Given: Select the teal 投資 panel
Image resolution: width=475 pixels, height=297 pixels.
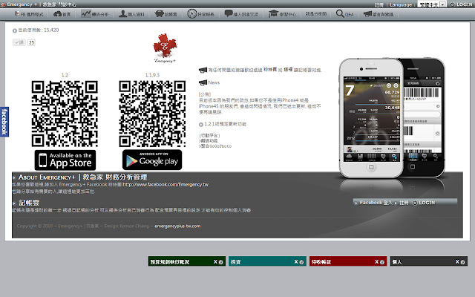Looking at the screenshot, I should click(x=267, y=261).
